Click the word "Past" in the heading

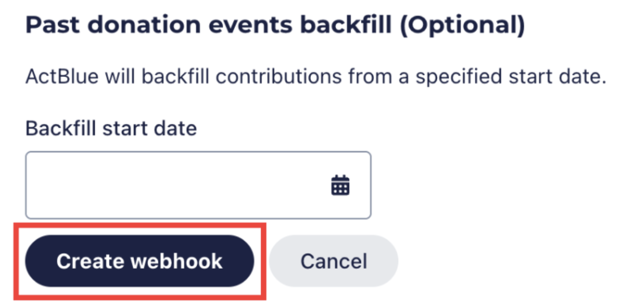click(x=48, y=26)
